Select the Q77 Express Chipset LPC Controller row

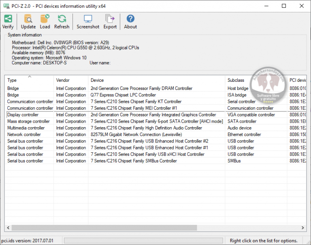pyautogui.click(x=123, y=95)
